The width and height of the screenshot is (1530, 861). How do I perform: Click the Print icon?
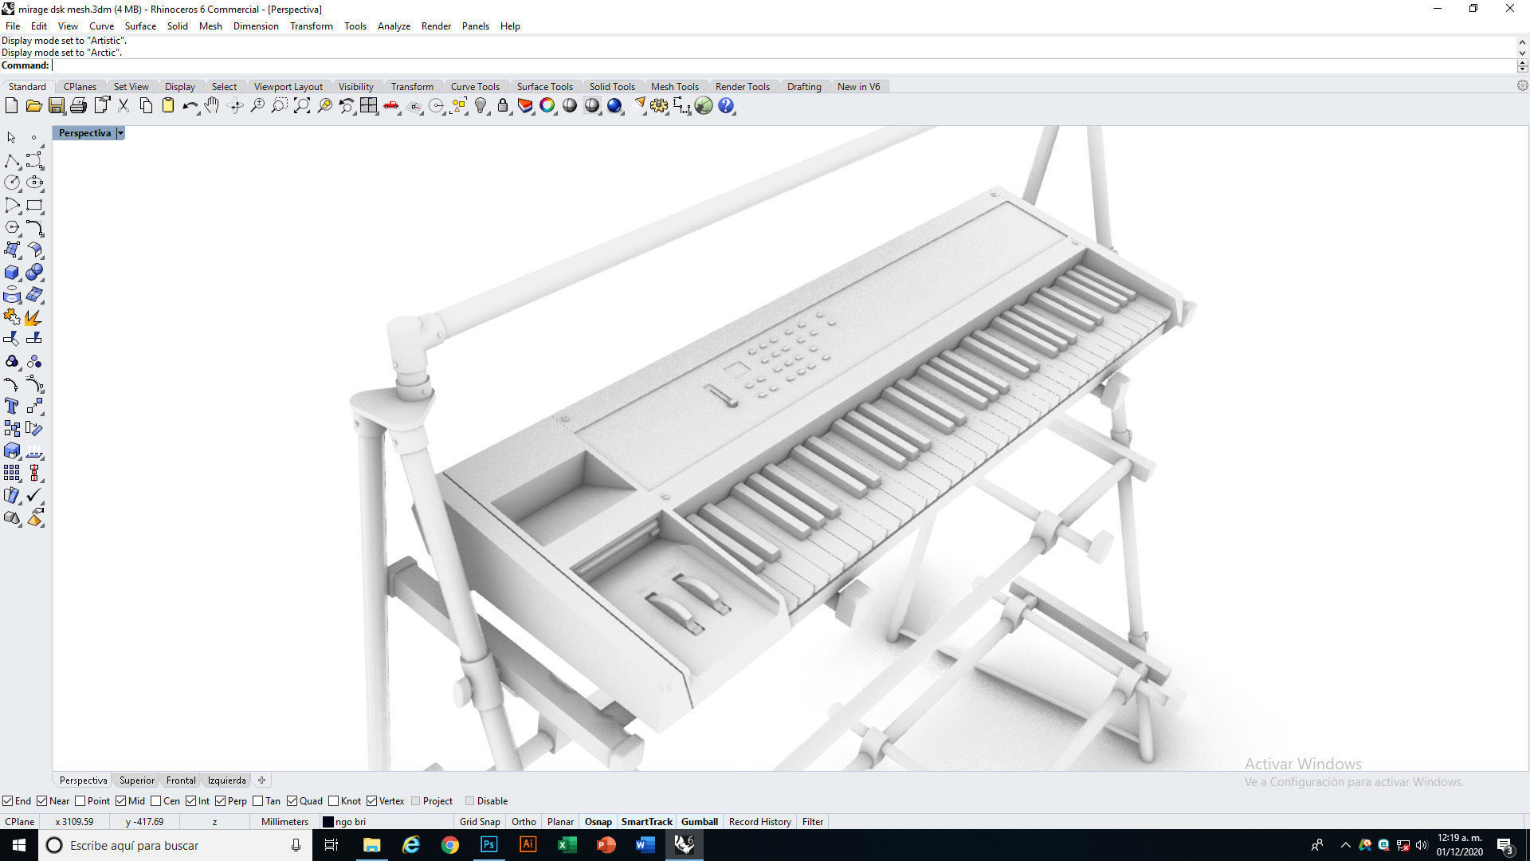pyautogui.click(x=78, y=105)
